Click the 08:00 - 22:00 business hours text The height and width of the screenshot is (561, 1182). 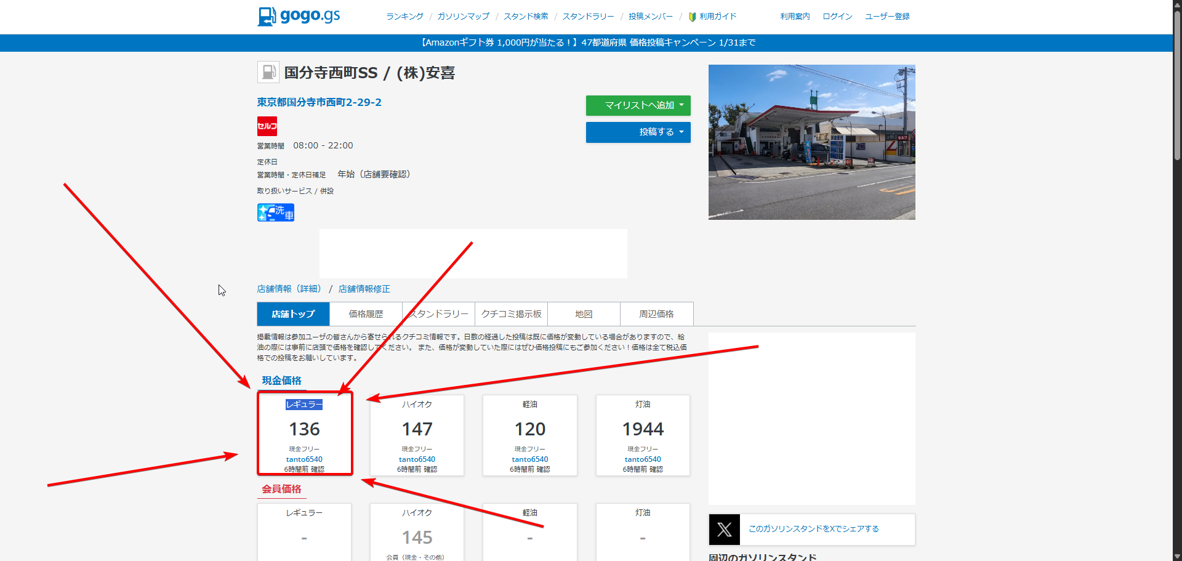323,146
